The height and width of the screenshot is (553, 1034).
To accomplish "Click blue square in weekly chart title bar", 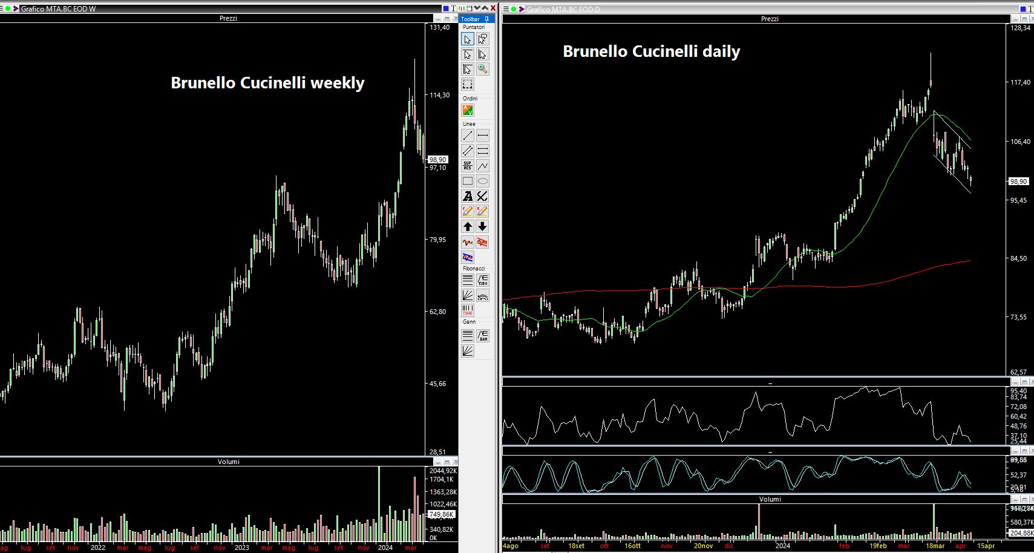I will click(x=446, y=8).
